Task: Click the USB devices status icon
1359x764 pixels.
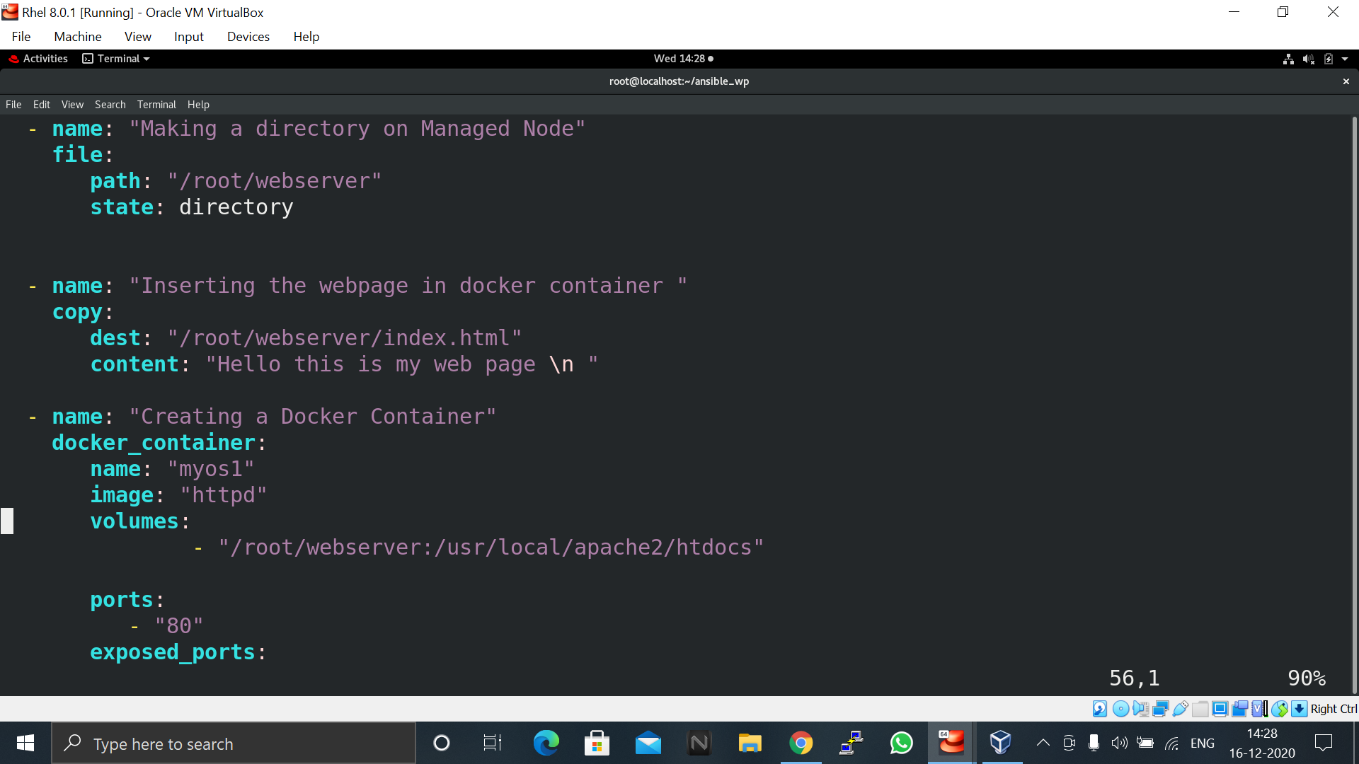Action: tap(1180, 709)
